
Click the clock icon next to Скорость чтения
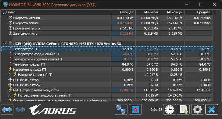point(10,18)
